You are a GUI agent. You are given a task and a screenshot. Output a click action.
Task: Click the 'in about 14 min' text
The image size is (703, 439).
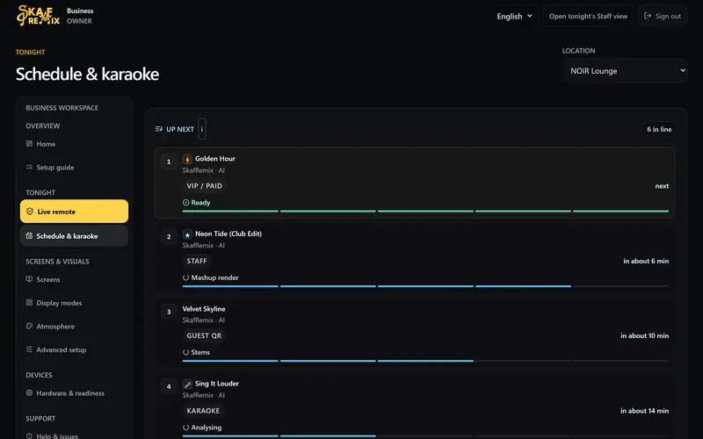pyautogui.click(x=644, y=411)
